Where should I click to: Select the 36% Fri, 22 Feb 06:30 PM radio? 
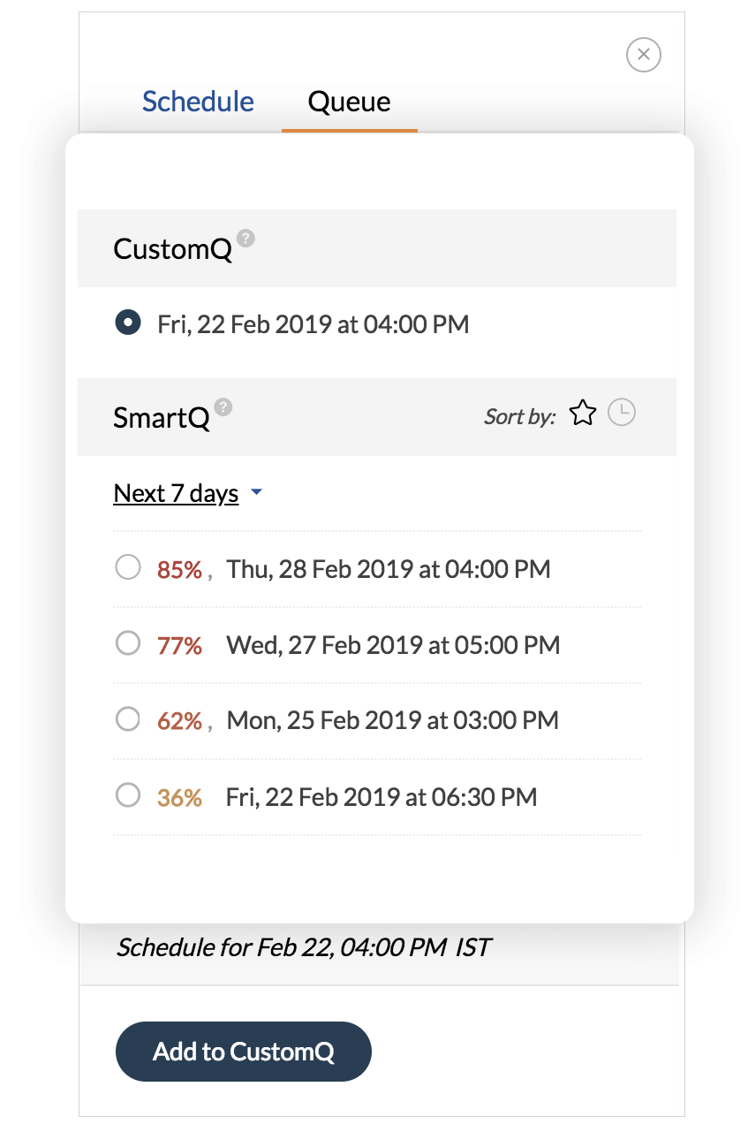coord(128,796)
